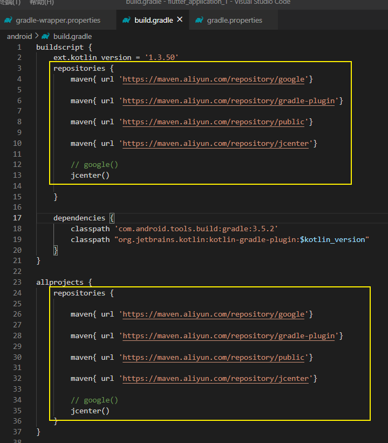Viewport: 388px width, 443px height.
Task: Click the commented '// google()' on line 12
Action: 94,165
